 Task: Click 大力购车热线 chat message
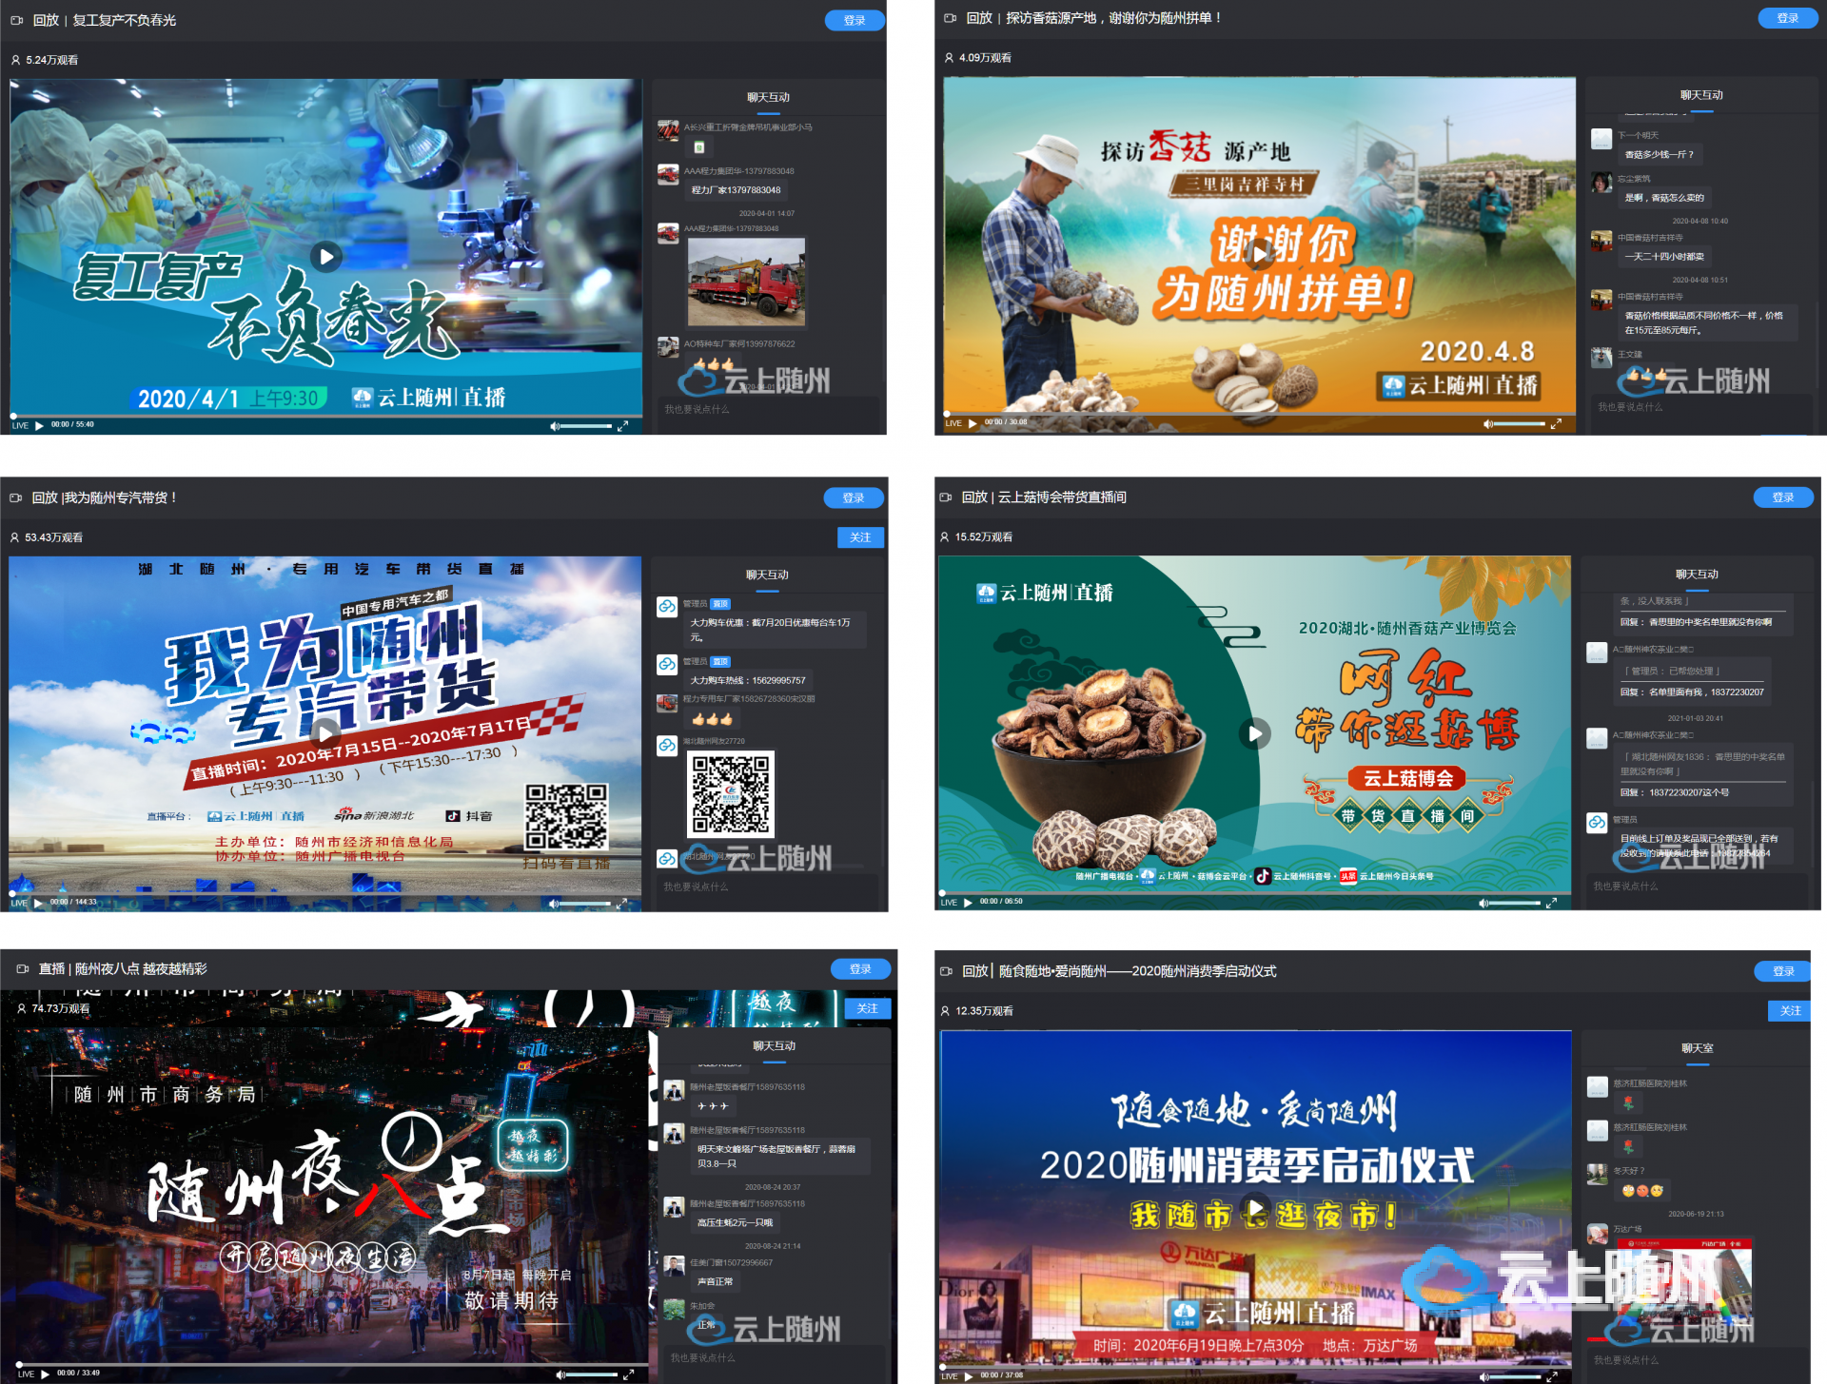coord(748,680)
